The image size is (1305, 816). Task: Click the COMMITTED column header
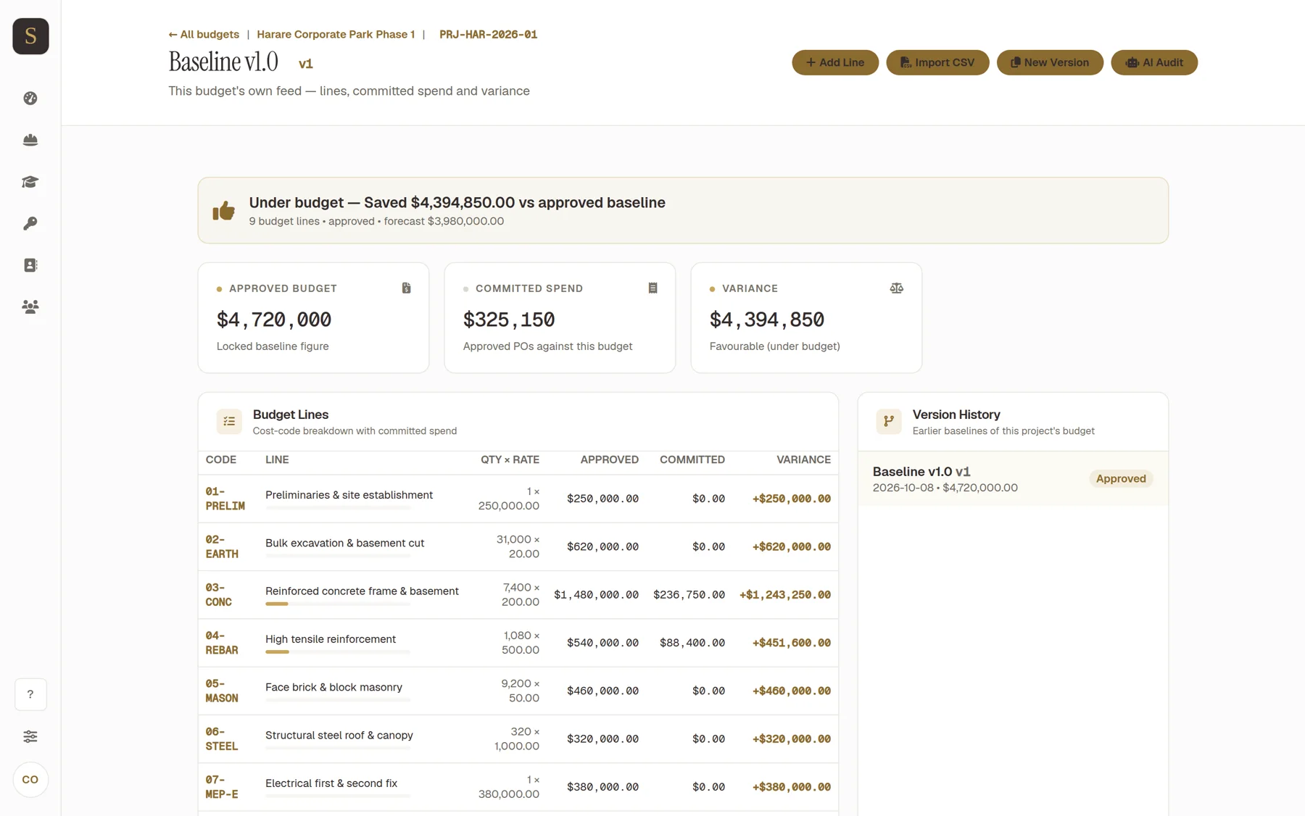[x=692, y=459]
